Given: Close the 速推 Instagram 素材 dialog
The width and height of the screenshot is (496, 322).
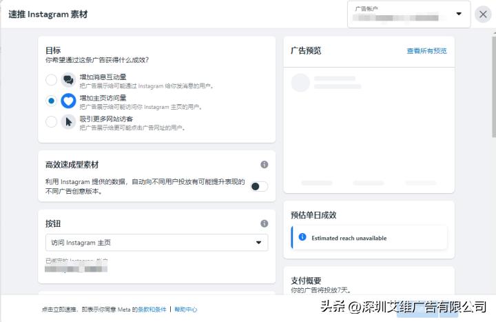Looking at the screenshot, I should click(x=483, y=14).
